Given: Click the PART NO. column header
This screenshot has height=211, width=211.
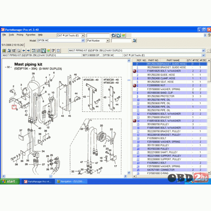Looking at the screenshot, I should [x=154, y=60].
